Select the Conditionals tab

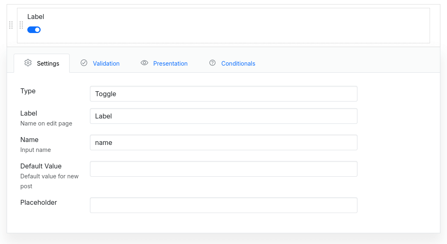(x=238, y=64)
